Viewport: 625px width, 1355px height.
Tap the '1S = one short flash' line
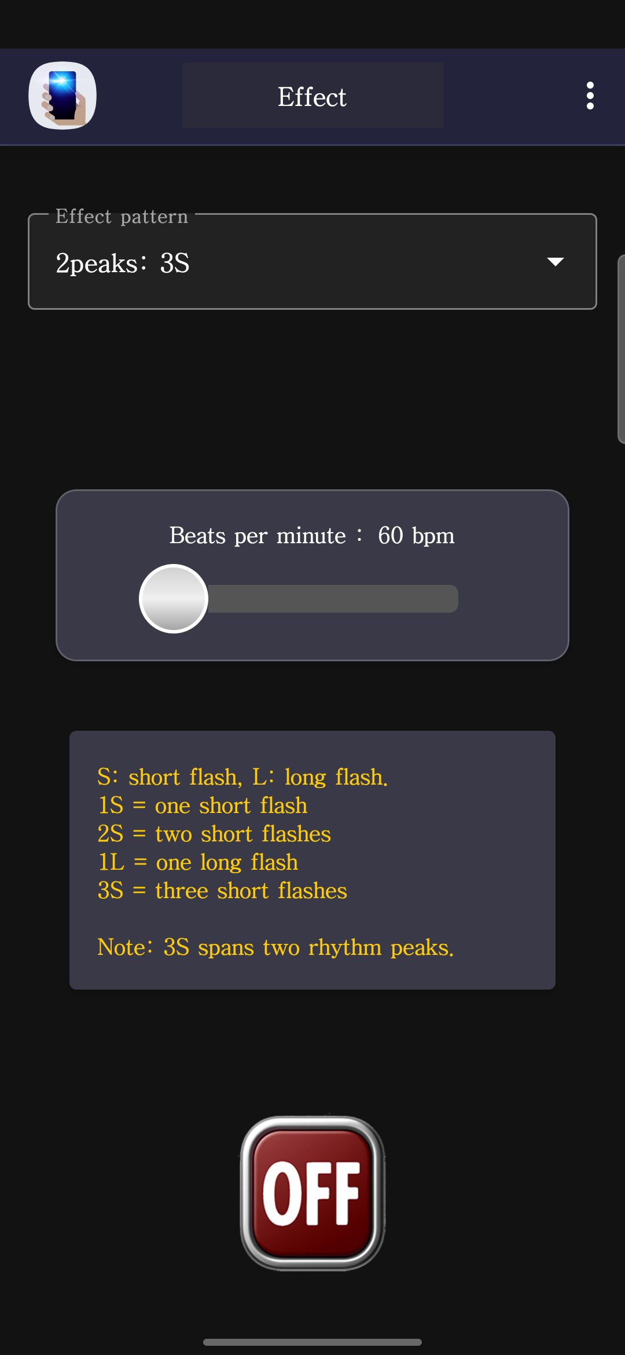pyautogui.click(x=203, y=805)
